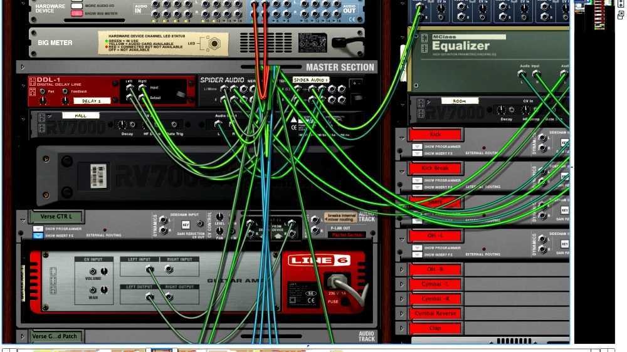Click the KEY sidechain button on Verse GTR L

185,225
